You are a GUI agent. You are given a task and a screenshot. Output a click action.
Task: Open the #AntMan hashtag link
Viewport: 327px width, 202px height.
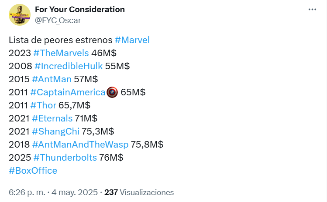pyautogui.click(x=54, y=79)
